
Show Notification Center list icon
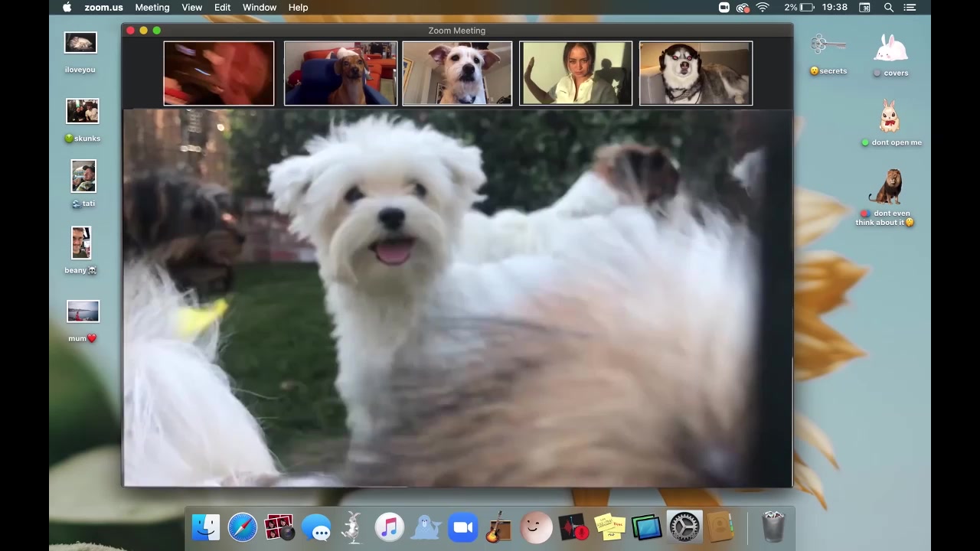tap(910, 8)
